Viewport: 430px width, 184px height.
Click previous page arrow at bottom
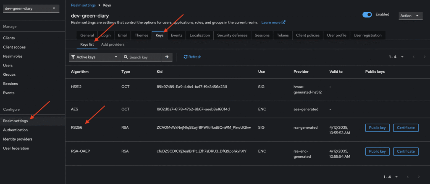pyautogui.click(x=413, y=177)
